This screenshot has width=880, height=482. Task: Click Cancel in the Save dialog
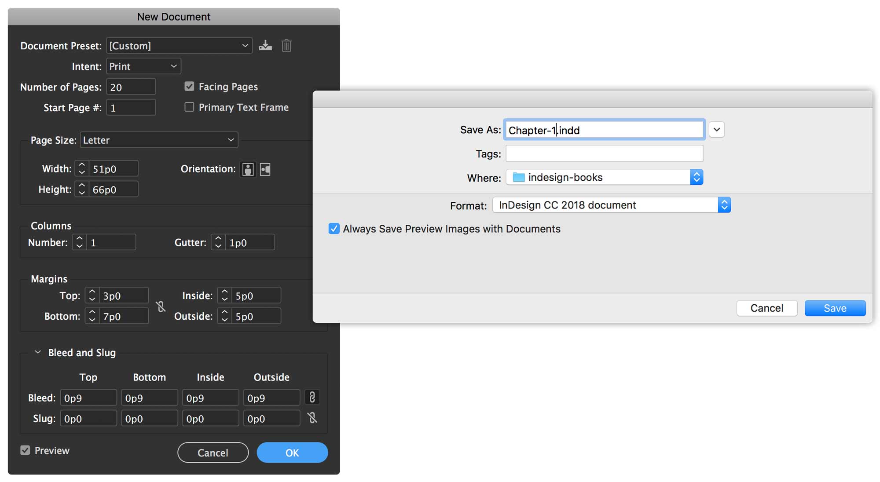click(767, 308)
